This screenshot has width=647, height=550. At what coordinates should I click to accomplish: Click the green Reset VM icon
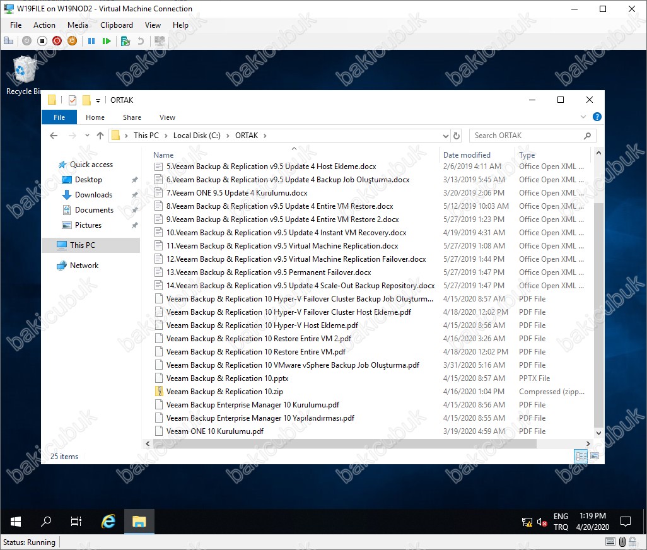107,41
